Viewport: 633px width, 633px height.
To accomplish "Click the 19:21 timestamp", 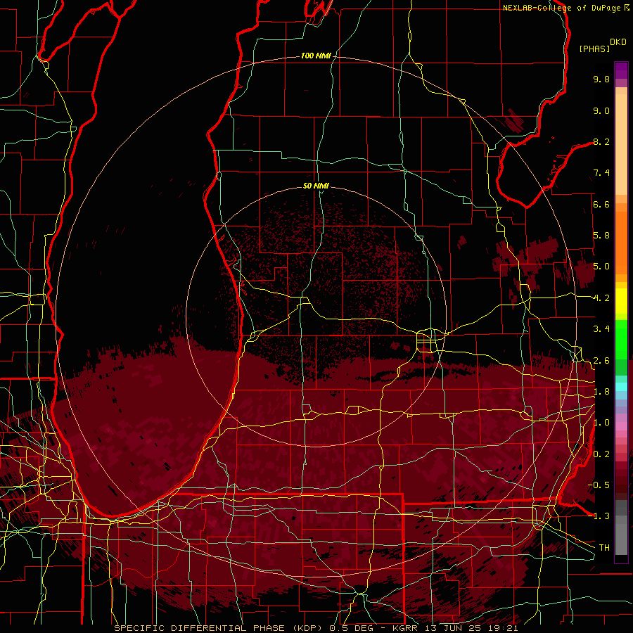I will tap(504, 628).
